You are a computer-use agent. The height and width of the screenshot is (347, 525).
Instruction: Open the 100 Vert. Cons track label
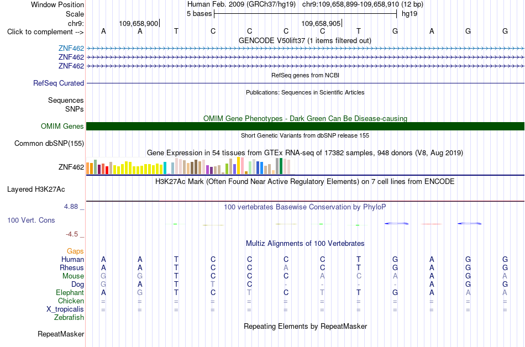pos(31,220)
